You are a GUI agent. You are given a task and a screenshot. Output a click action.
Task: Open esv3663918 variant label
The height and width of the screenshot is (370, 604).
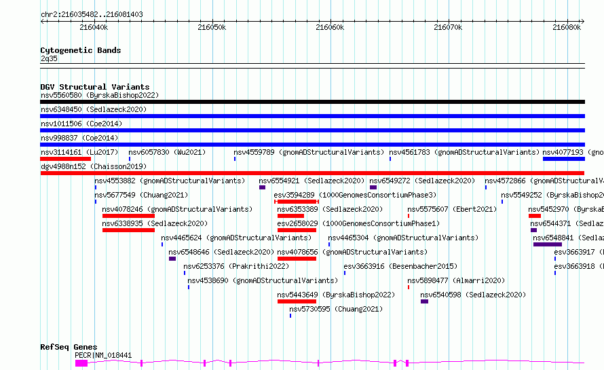click(x=579, y=266)
